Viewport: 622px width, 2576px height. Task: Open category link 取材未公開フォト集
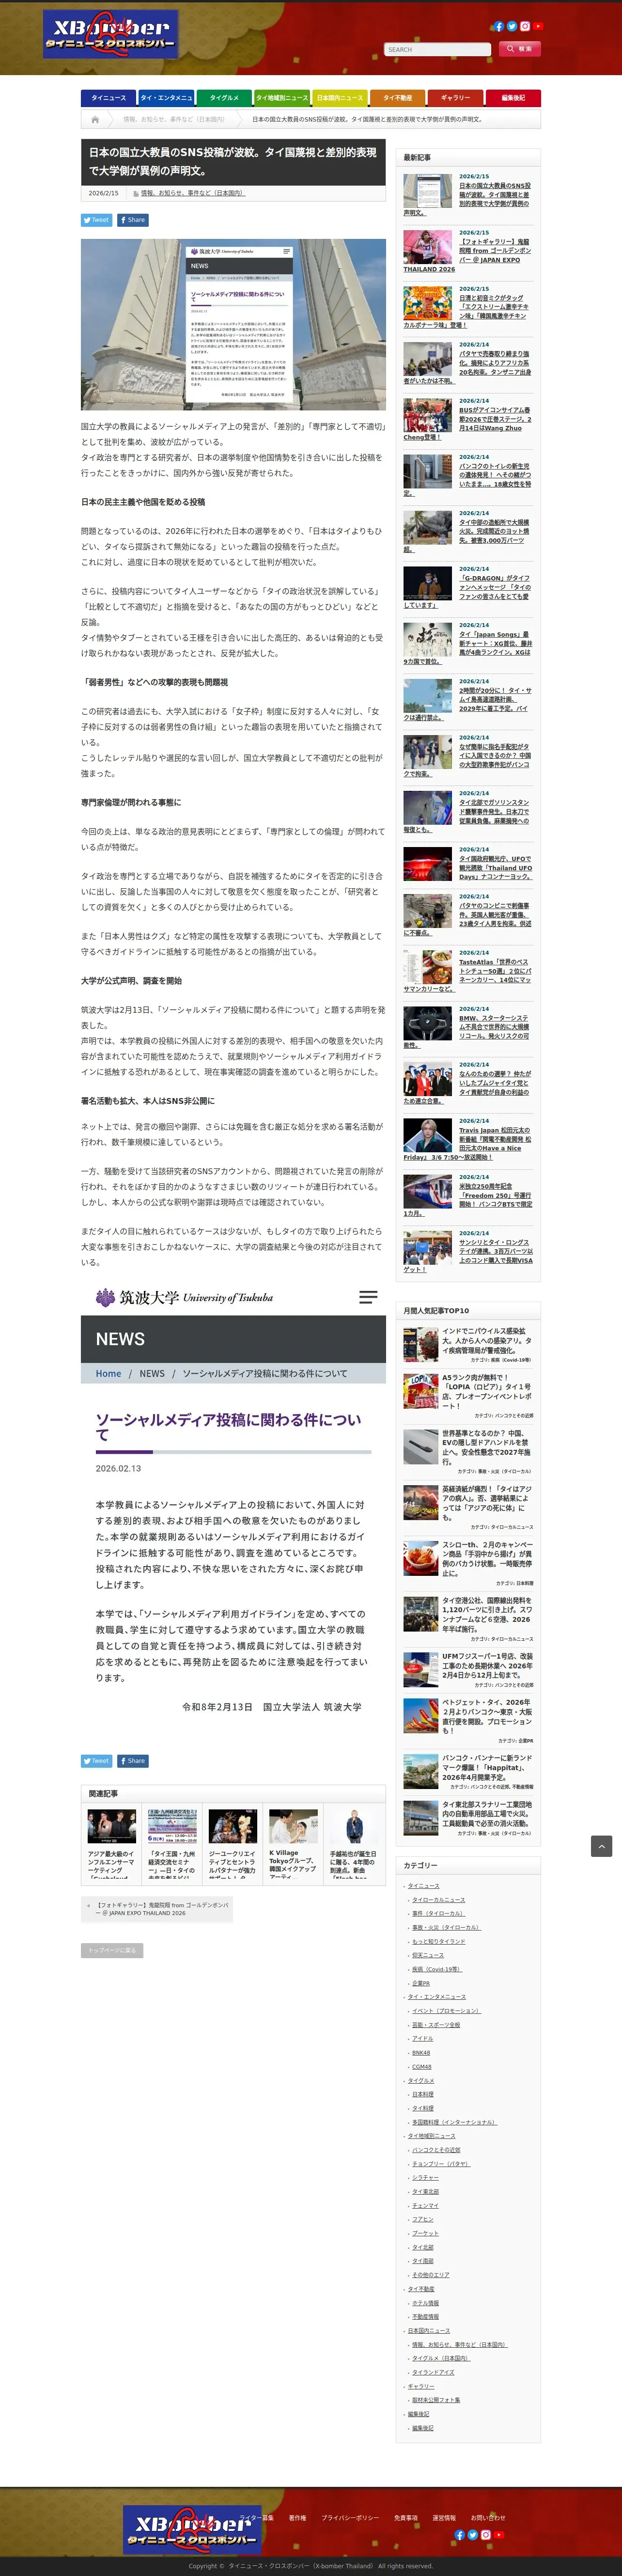436,2400
